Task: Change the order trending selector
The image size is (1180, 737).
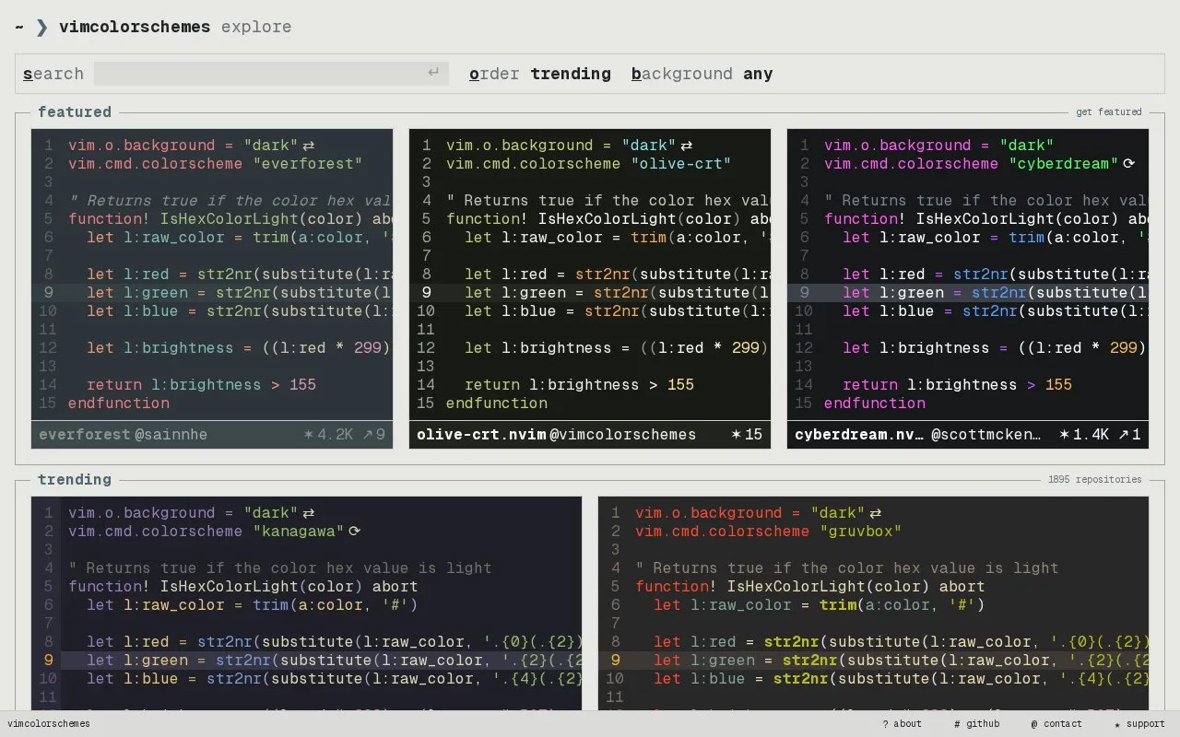Action: (540, 74)
